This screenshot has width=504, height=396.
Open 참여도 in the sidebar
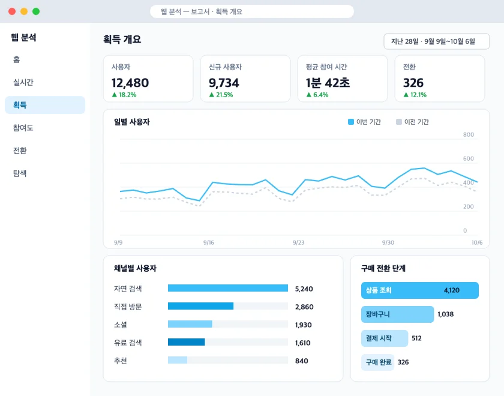pos(45,128)
